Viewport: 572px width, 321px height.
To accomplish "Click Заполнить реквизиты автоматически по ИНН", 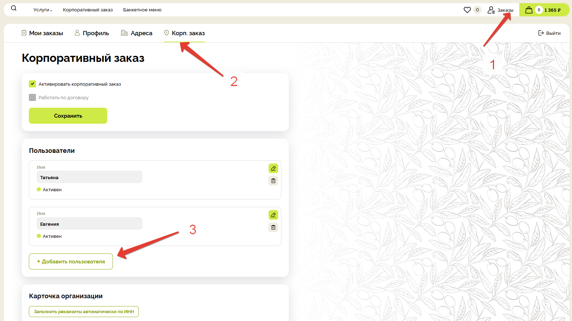I will (84, 312).
